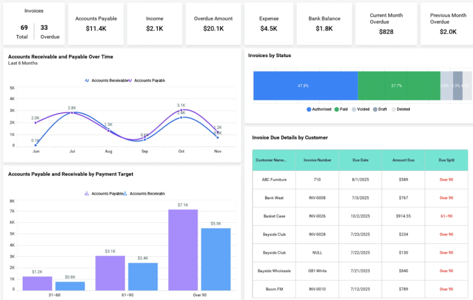Open the Expense $4.5K card
The image size is (473, 300).
pos(269,24)
